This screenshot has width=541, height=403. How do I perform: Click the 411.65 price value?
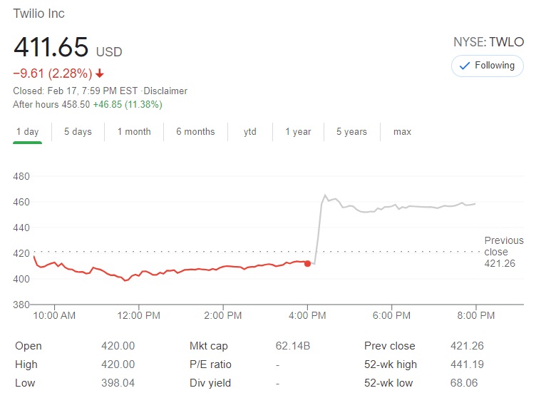[x=51, y=46]
